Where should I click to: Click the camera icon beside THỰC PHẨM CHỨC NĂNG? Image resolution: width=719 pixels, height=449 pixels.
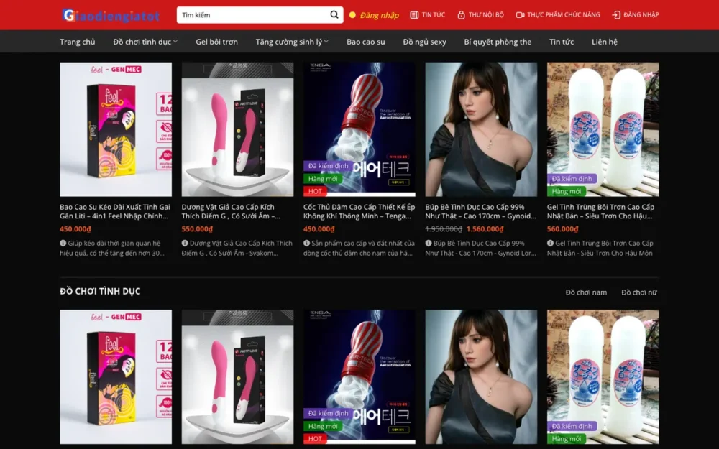click(520, 14)
